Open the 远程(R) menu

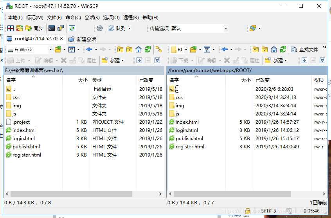click(x=131, y=18)
